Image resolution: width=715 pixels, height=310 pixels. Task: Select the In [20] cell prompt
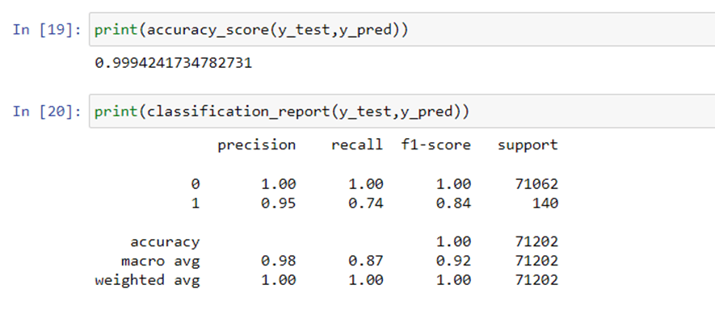click(x=47, y=111)
